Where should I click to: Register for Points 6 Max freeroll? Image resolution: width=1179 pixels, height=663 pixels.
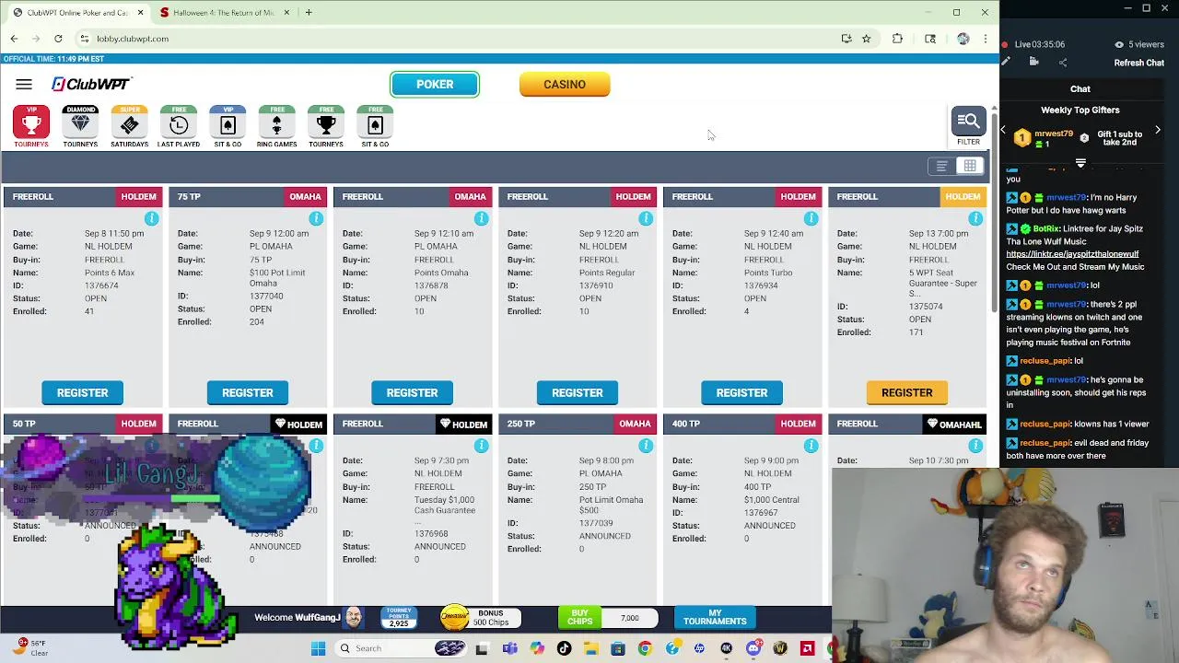coord(82,393)
